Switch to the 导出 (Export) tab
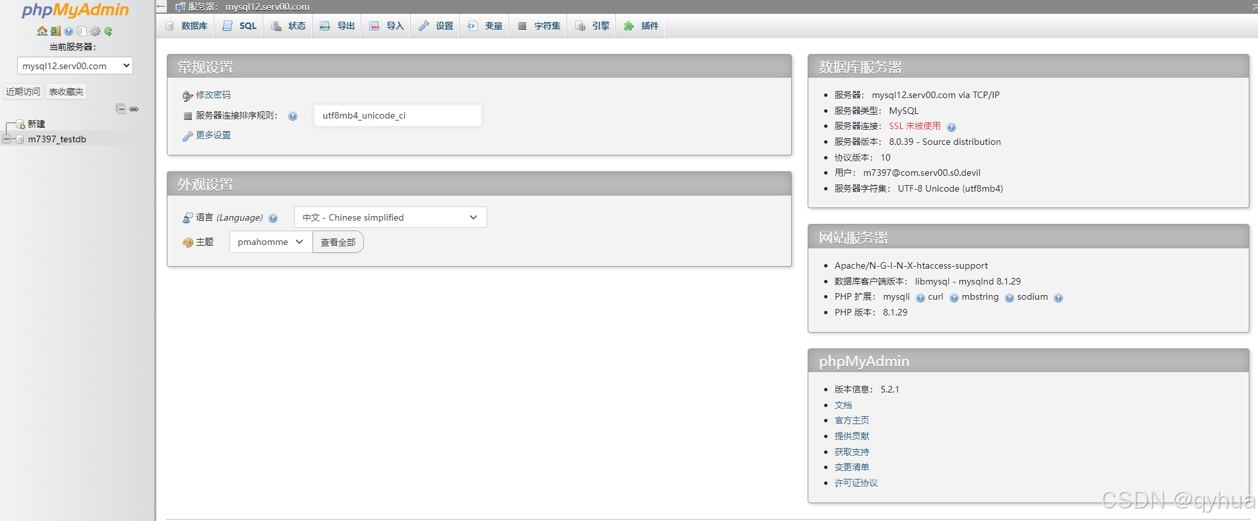The height and width of the screenshot is (521, 1258). point(338,26)
